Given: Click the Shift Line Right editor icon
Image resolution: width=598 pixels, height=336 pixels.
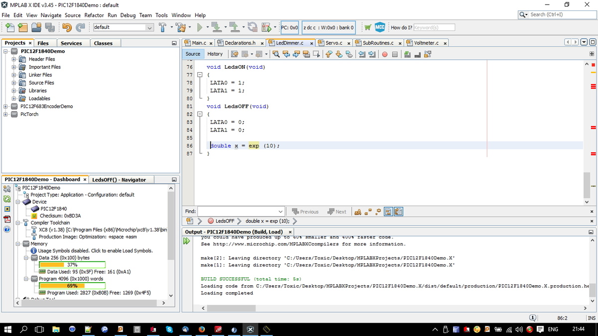Looking at the screenshot, I should pos(372,54).
